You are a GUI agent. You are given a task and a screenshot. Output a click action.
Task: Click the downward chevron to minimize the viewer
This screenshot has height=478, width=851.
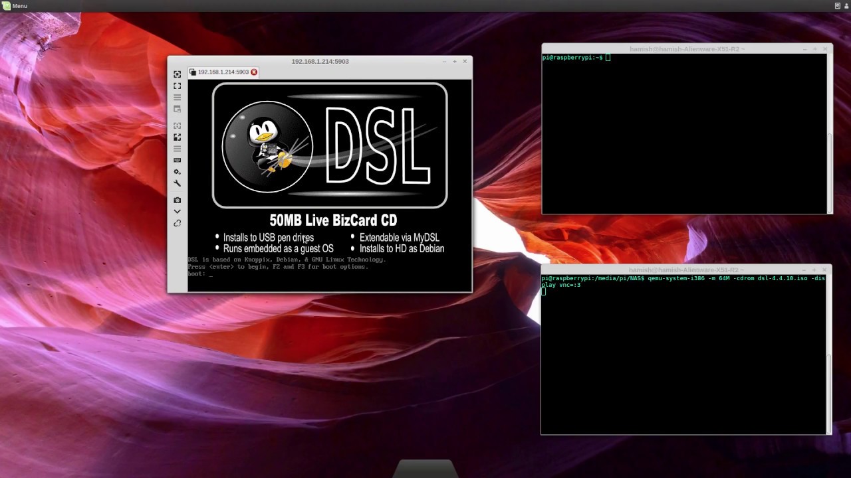point(177,211)
